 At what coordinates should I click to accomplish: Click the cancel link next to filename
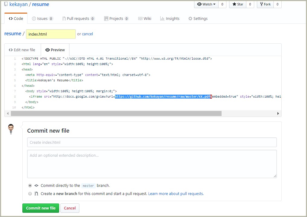(88, 34)
